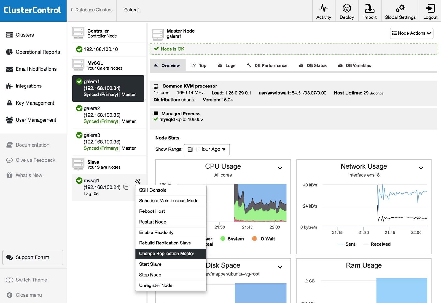Switch to the Logs tab
Image resolution: width=441 pixels, height=303 pixels.
(227, 65)
